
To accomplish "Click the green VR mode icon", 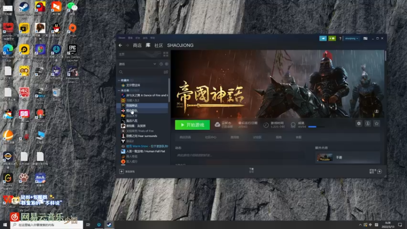I will tap(332, 39).
